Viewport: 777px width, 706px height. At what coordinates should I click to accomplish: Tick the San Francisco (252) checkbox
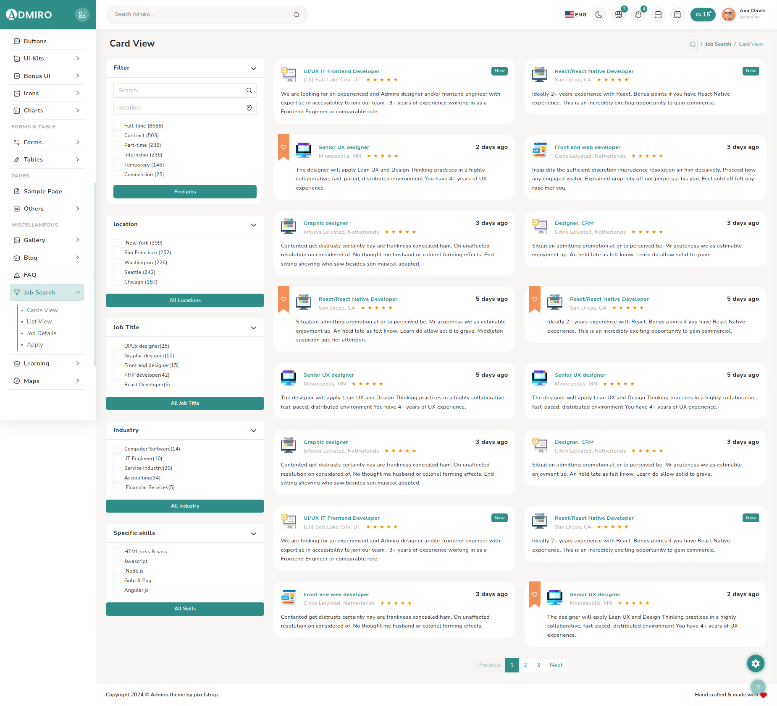(x=118, y=253)
